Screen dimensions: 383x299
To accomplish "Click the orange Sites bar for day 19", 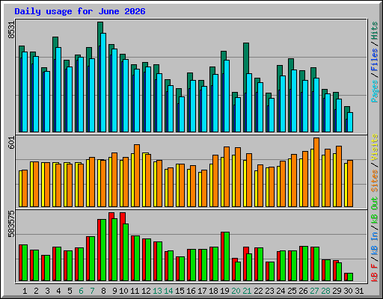I will tap(227, 176).
